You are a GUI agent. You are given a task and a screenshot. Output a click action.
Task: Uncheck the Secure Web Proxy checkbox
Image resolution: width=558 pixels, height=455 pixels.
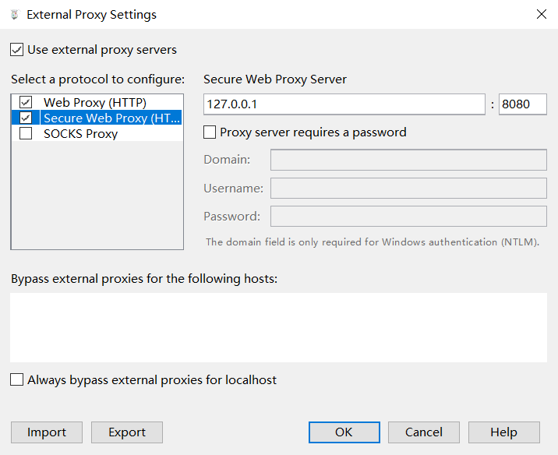point(26,118)
